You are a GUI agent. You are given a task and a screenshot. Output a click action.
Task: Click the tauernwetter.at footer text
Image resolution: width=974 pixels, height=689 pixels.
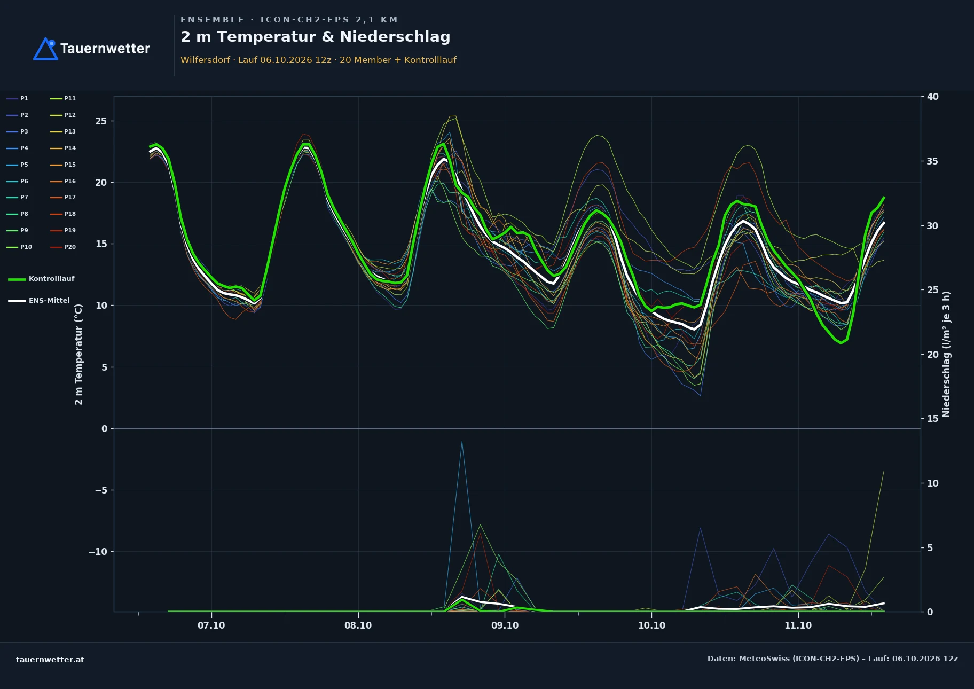click(x=50, y=660)
